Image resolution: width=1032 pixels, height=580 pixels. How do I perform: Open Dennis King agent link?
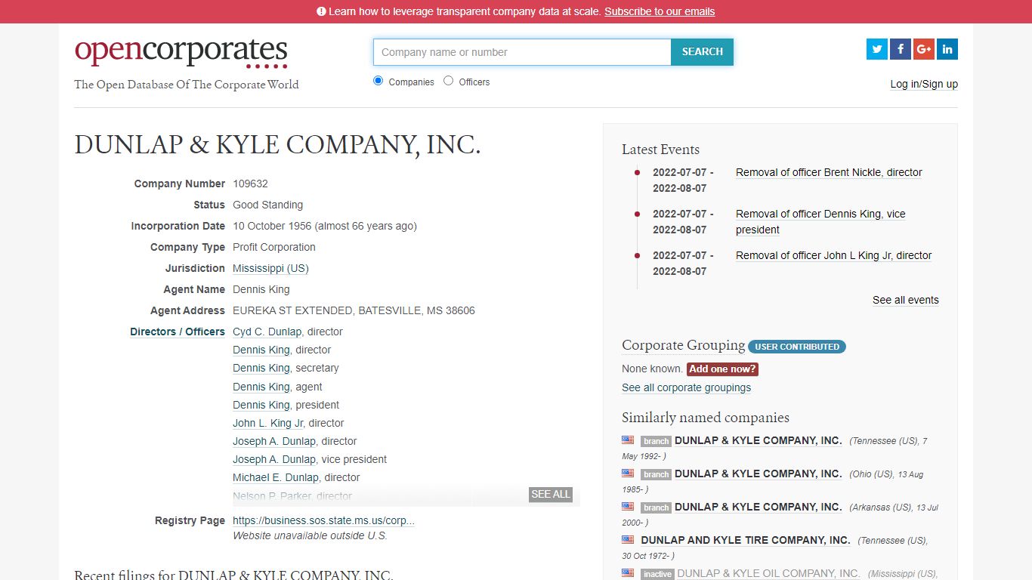coord(261,387)
